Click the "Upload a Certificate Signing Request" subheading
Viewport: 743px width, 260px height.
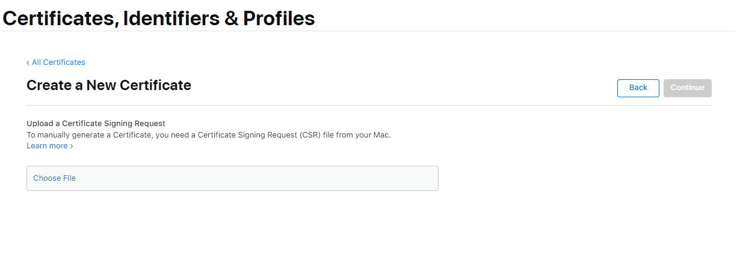pos(96,124)
